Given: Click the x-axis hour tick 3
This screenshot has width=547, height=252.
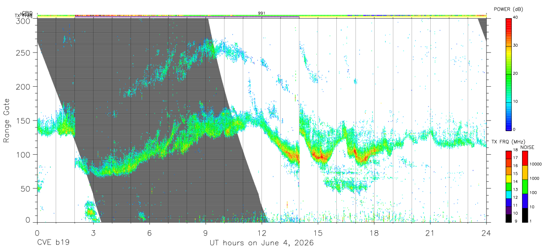Looking at the screenshot, I should coord(93,232).
